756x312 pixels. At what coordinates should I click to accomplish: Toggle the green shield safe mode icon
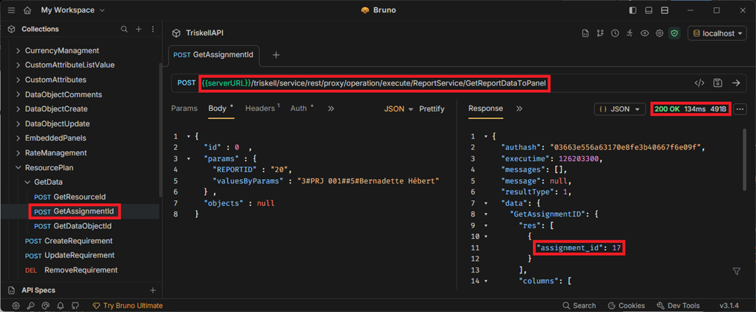coord(674,33)
